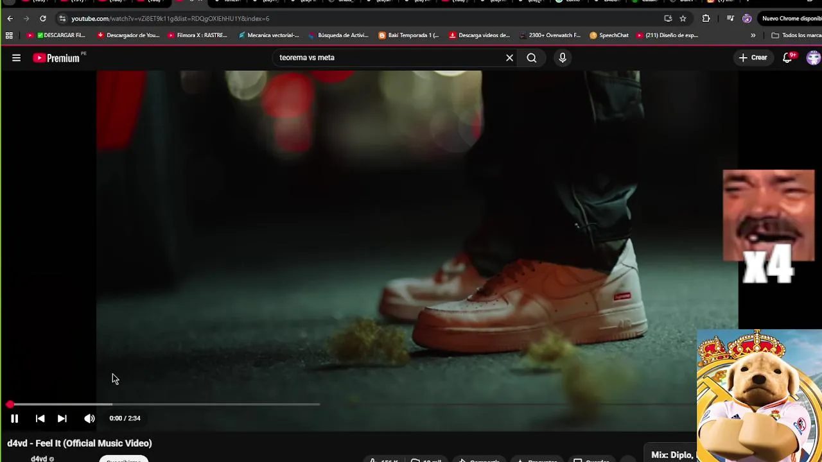The image size is (822, 462).
Task: Open the 'Mix: Diplo' playlist panel header
Action: 672,455
